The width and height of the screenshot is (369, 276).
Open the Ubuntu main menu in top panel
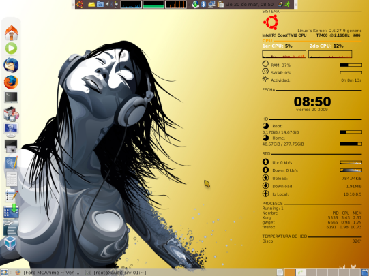(79, 4)
